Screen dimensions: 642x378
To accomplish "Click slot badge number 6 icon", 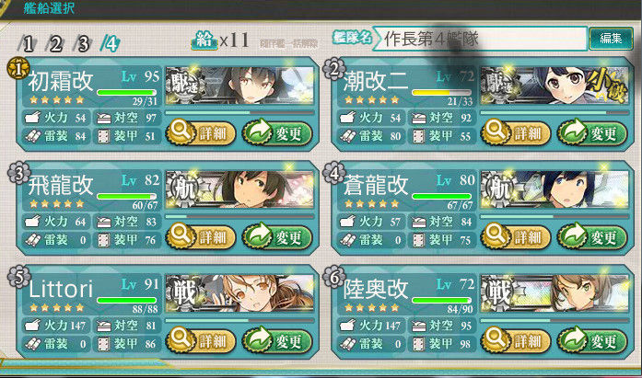I will (334, 278).
